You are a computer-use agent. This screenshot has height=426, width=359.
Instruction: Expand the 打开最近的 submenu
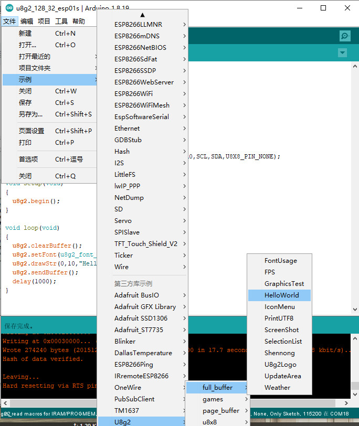coord(49,57)
